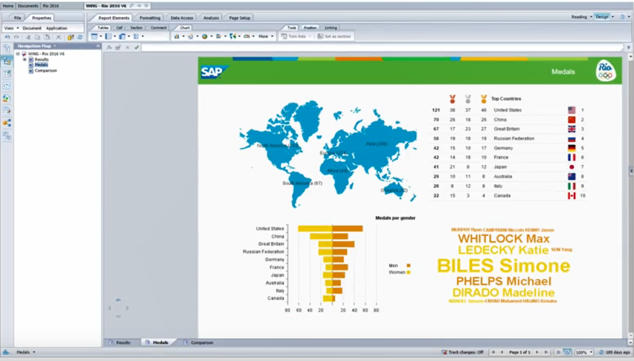634x361 pixels.
Task: Open the More charts dropdown
Action: tap(266, 36)
